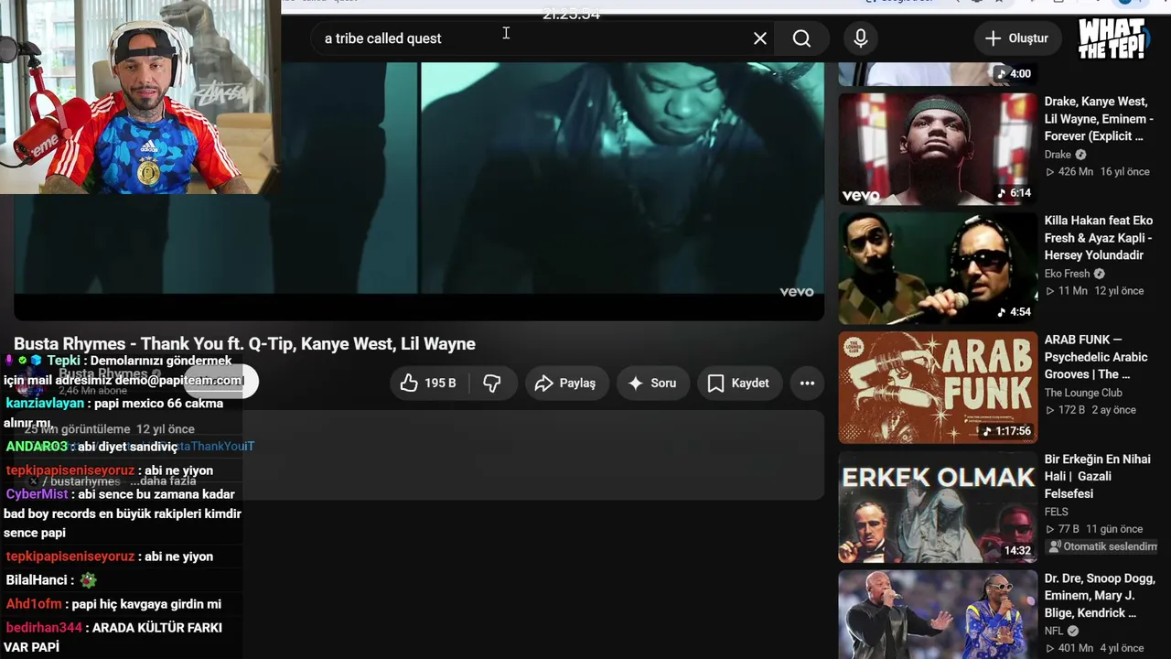Open 'Killa Hakan feat Eko Fresh & Ayaz Kapli' title

[1098, 238]
